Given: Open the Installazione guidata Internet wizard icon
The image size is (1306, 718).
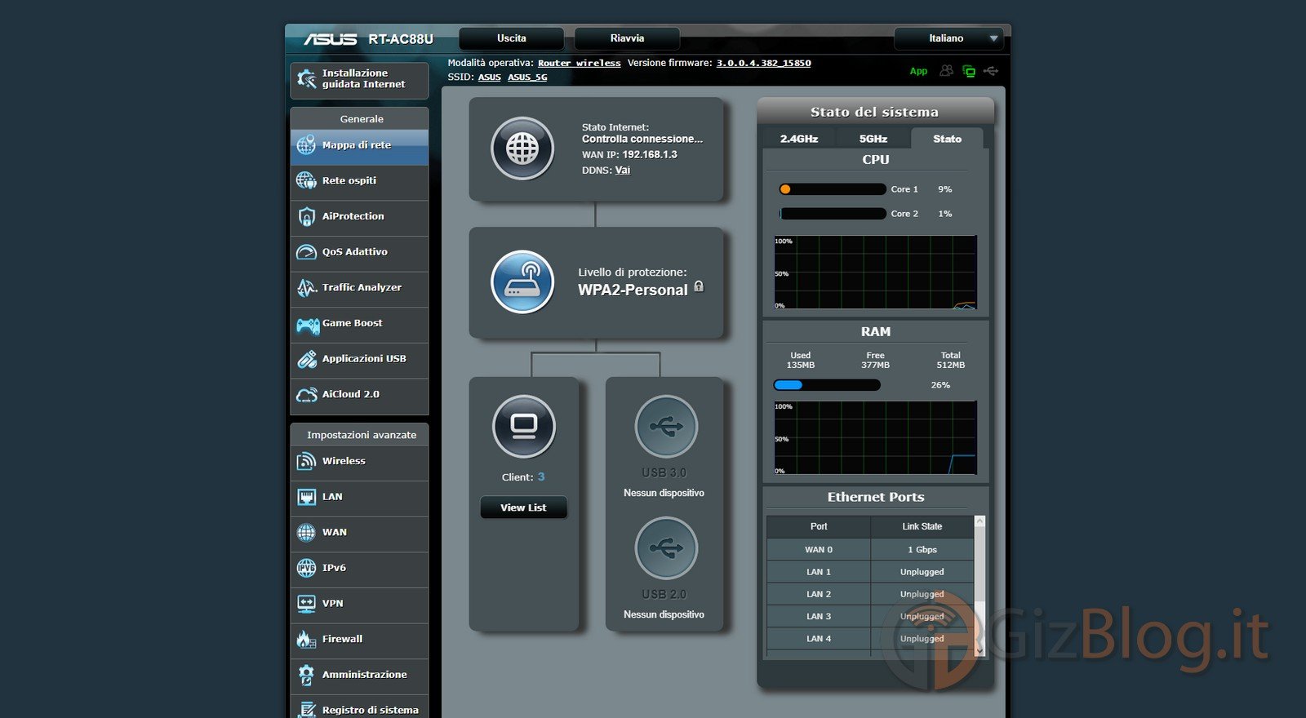Looking at the screenshot, I should (307, 78).
